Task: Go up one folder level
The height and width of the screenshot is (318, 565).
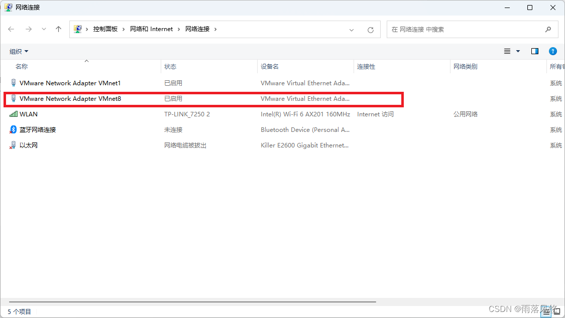Action: point(58,29)
